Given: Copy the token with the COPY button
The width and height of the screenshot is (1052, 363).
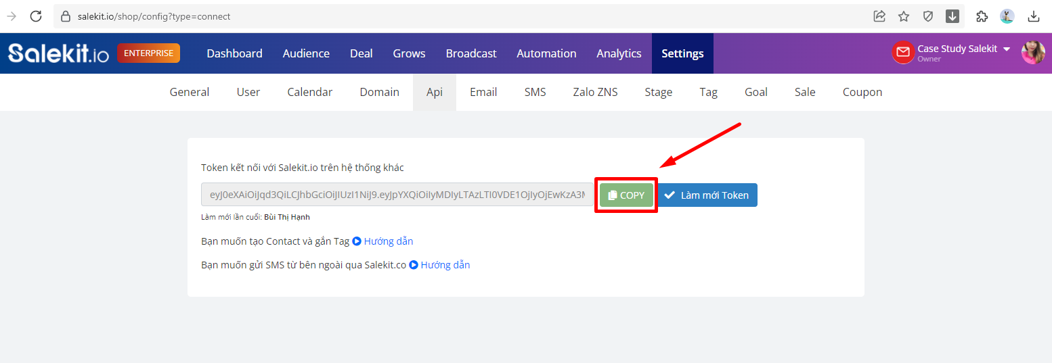Looking at the screenshot, I should [626, 195].
